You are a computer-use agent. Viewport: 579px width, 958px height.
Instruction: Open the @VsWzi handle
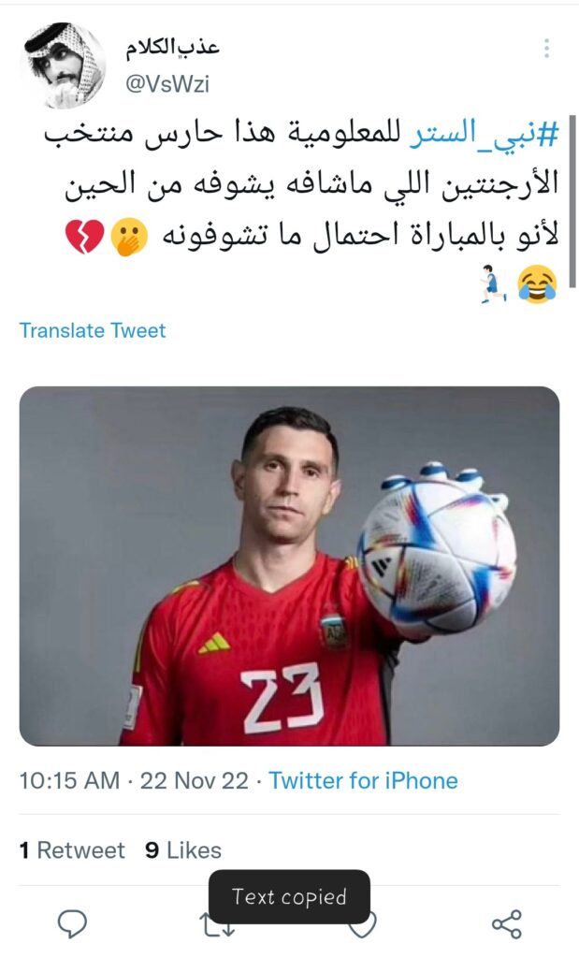[167, 84]
